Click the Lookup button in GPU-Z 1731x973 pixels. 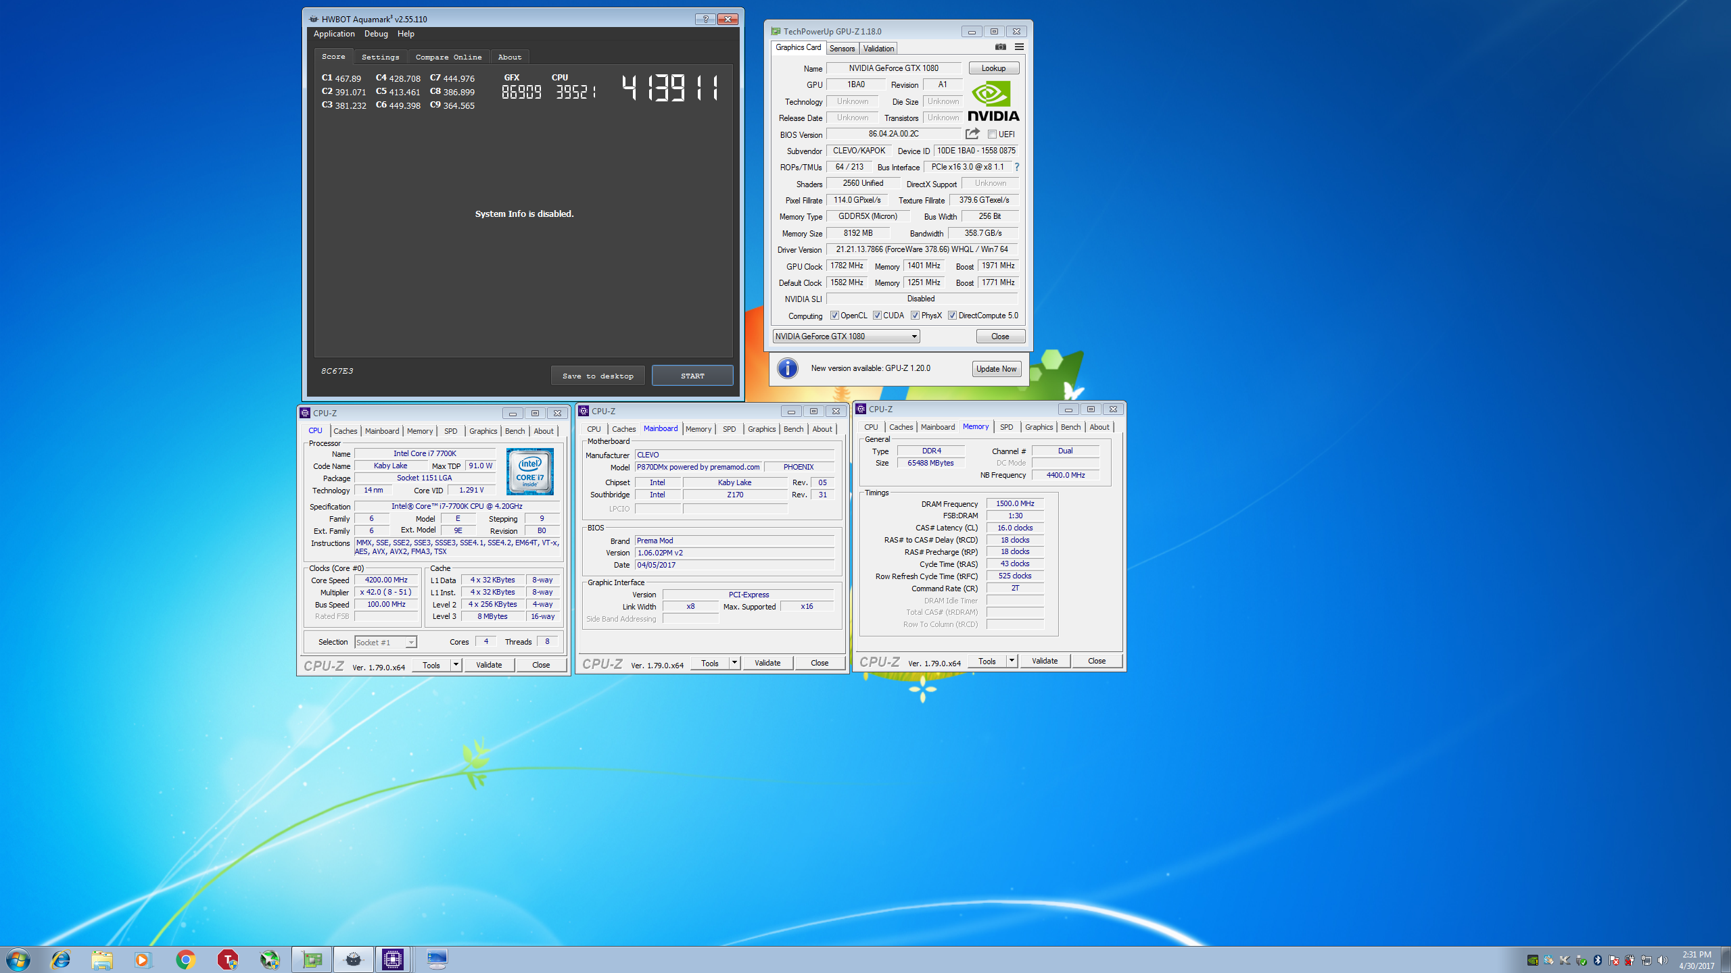(993, 68)
